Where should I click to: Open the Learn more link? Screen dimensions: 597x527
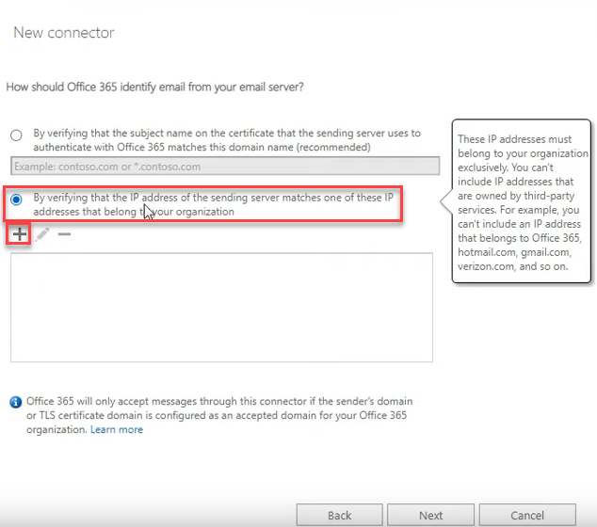117,429
